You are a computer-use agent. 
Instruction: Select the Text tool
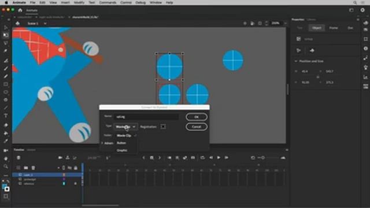tap(6, 116)
